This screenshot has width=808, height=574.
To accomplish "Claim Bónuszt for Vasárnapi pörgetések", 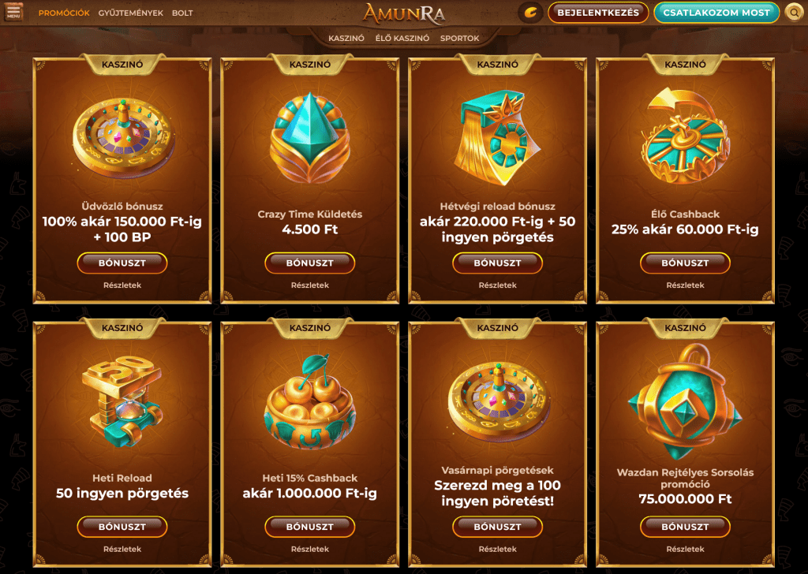I will pyautogui.click(x=497, y=527).
